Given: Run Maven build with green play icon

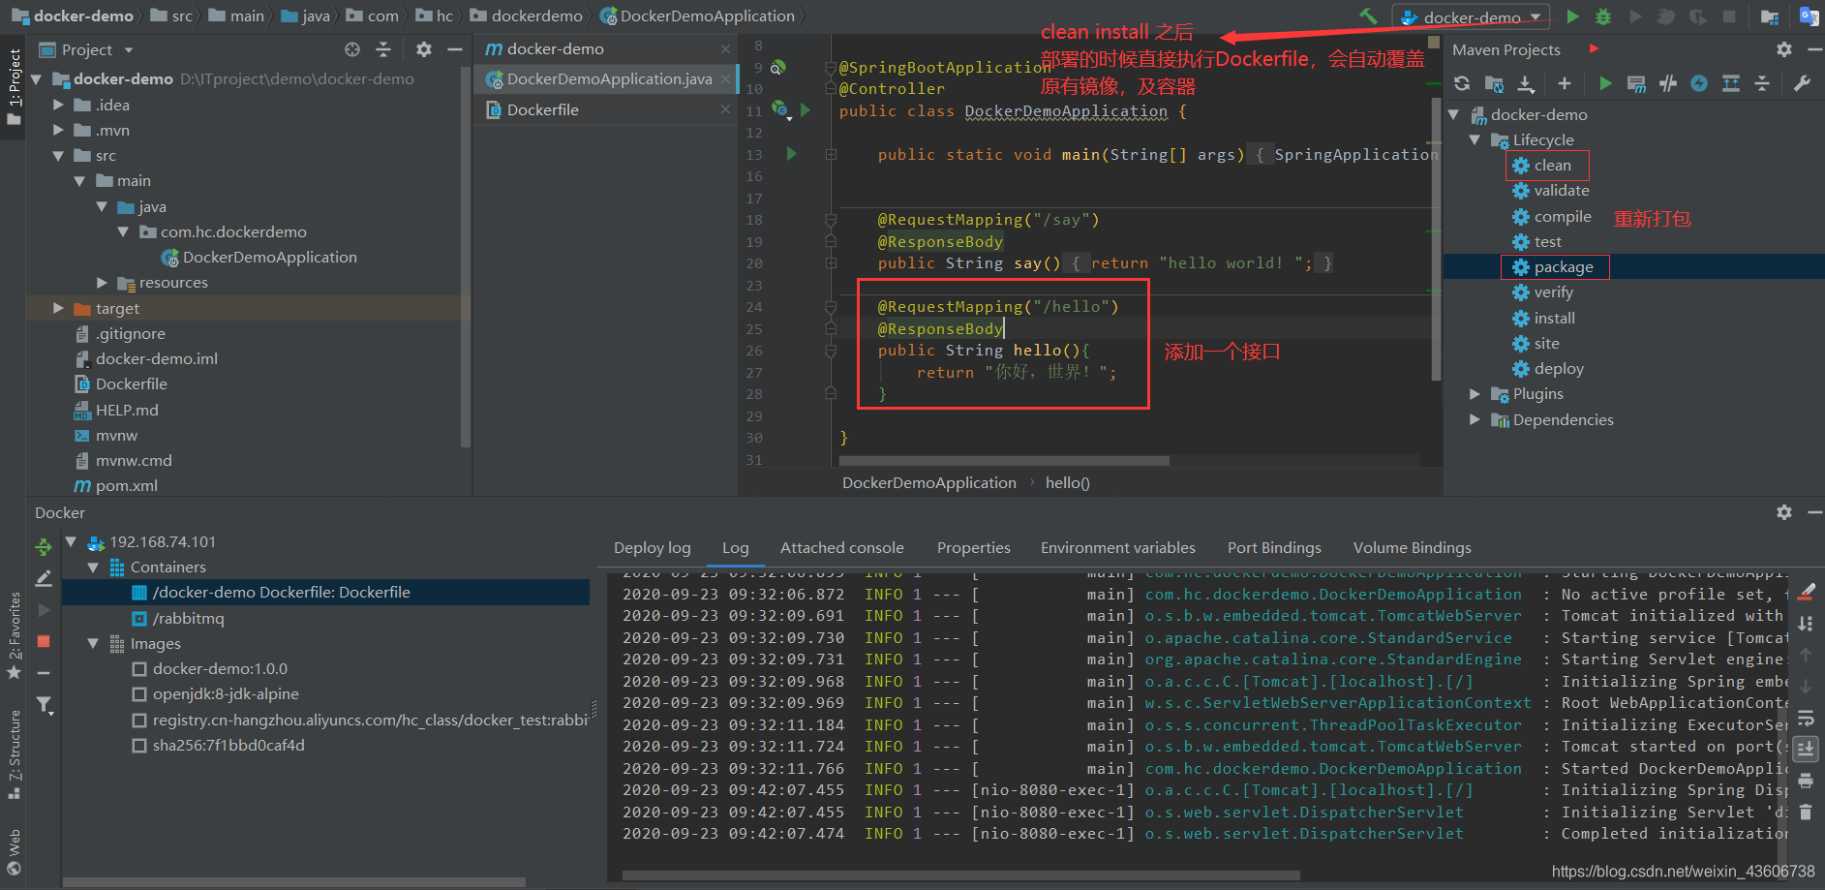Looking at the screenshot, I should 1605,84.
